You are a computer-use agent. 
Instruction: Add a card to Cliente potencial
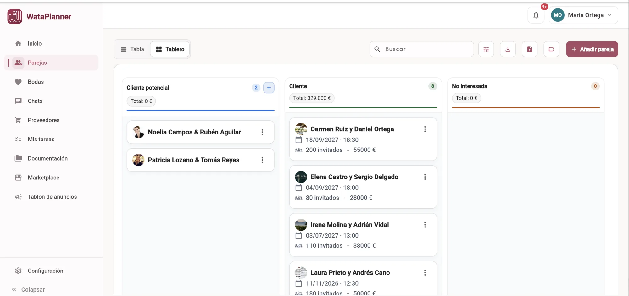269,88
